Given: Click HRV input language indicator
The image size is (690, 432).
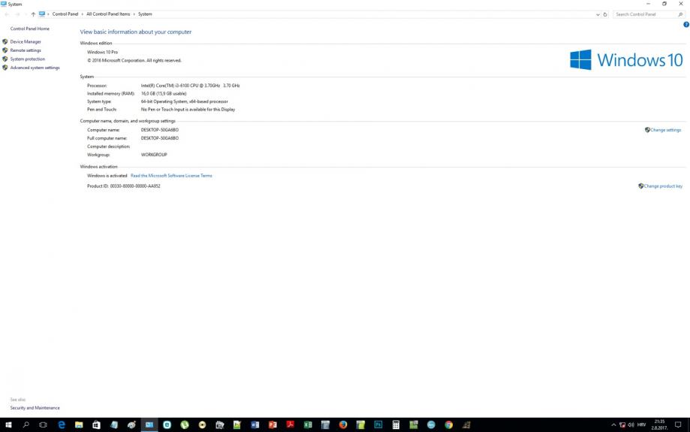Looking at the screenshot, I should click(x=642, y=425).
